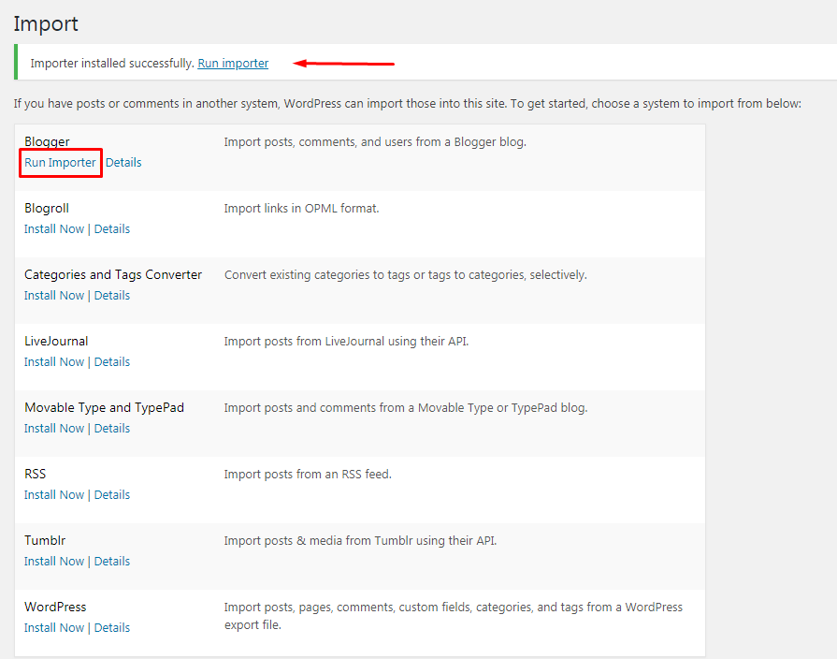Screen dimensions: 837x659
Task: Open Details for Blogger importer
Action: (x=123, y=163)
